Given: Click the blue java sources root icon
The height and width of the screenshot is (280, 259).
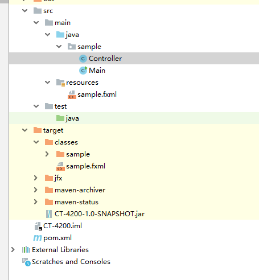Looking at the screenshot, I should [x=60, y=35].
